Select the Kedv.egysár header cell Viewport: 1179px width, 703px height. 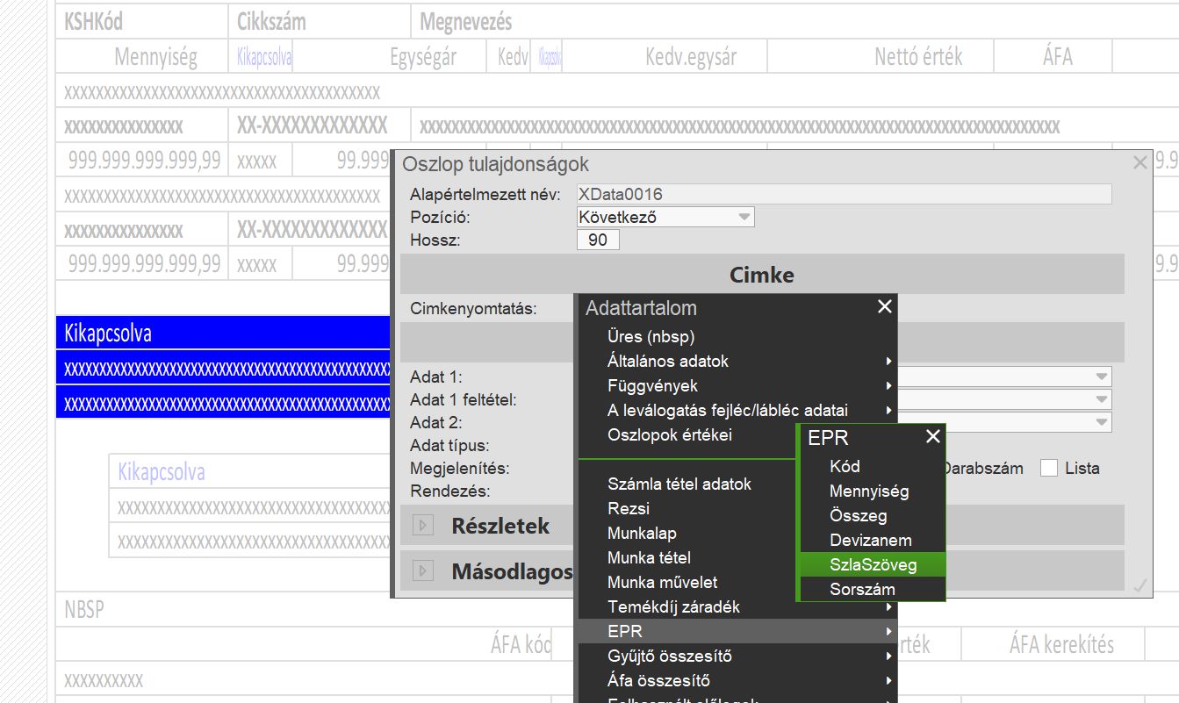pos(664,57)
